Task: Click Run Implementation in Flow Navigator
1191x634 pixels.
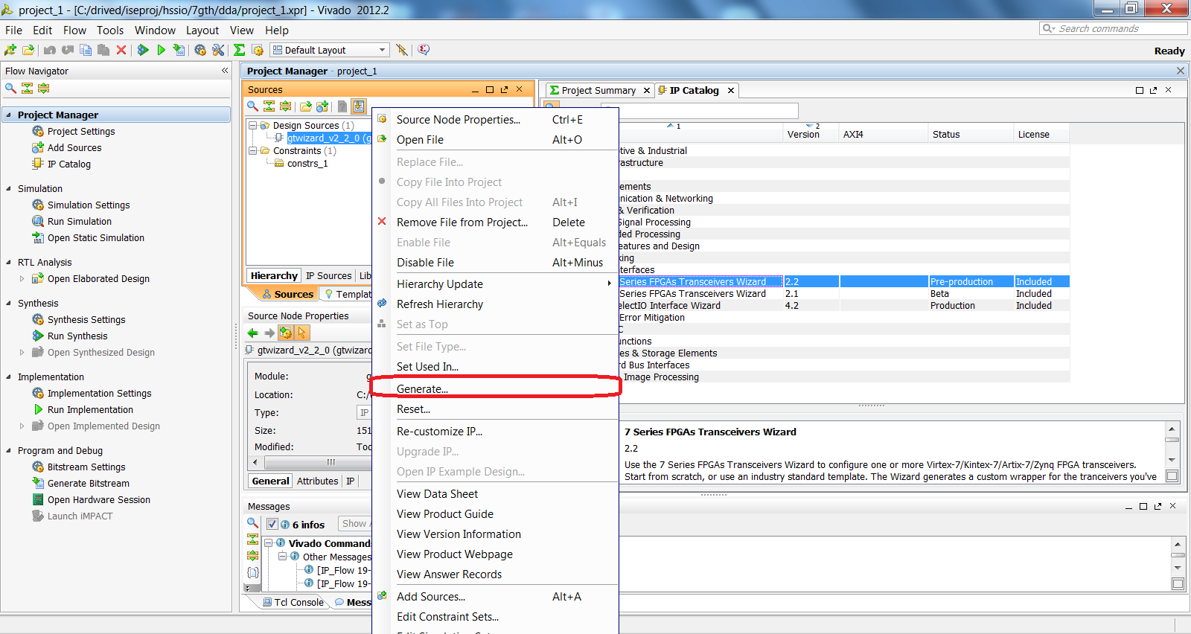Action: [90, 409]
